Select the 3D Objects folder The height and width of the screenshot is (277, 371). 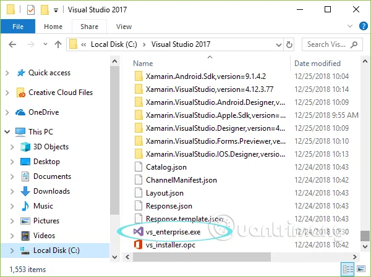51,147
